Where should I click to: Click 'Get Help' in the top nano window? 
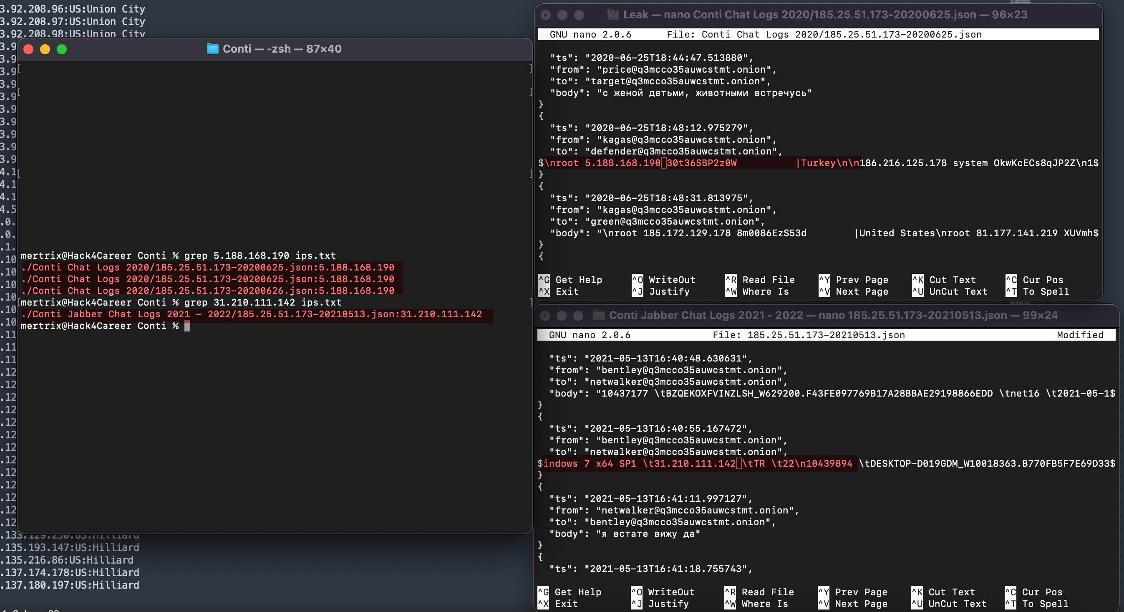tap(579, 280)
